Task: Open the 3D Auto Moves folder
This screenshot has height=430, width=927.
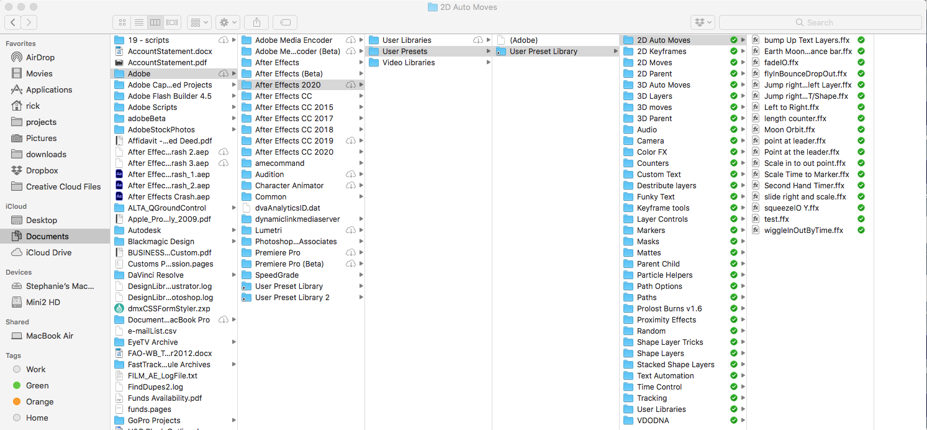Action: [x=663, y=85]
